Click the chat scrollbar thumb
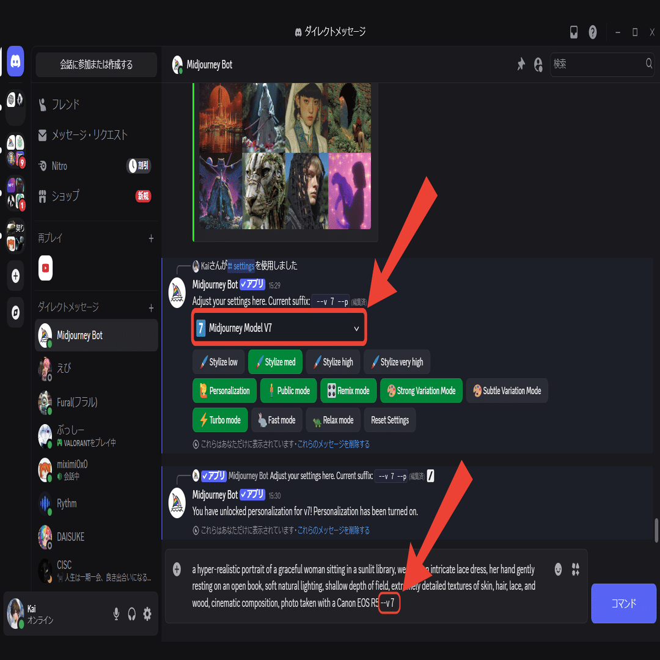Screen dimensions: 660x660 [656, 530]
